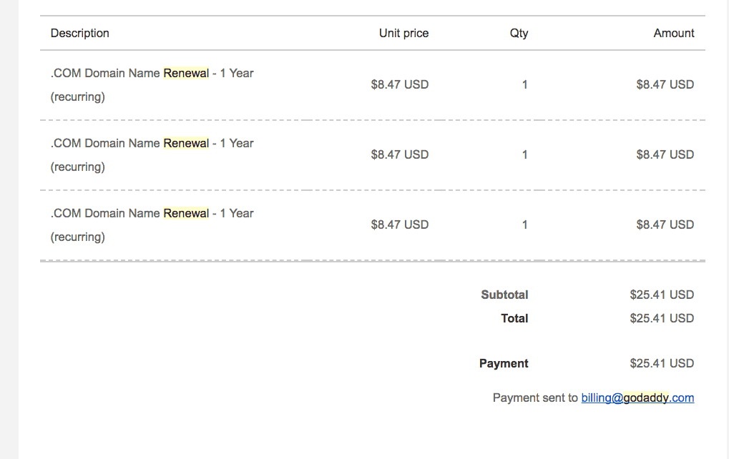Click the Unit price column header
Image resolution: width=729 pixels, height=459 pixels.
pyautogui.click(x=403, y=34)
